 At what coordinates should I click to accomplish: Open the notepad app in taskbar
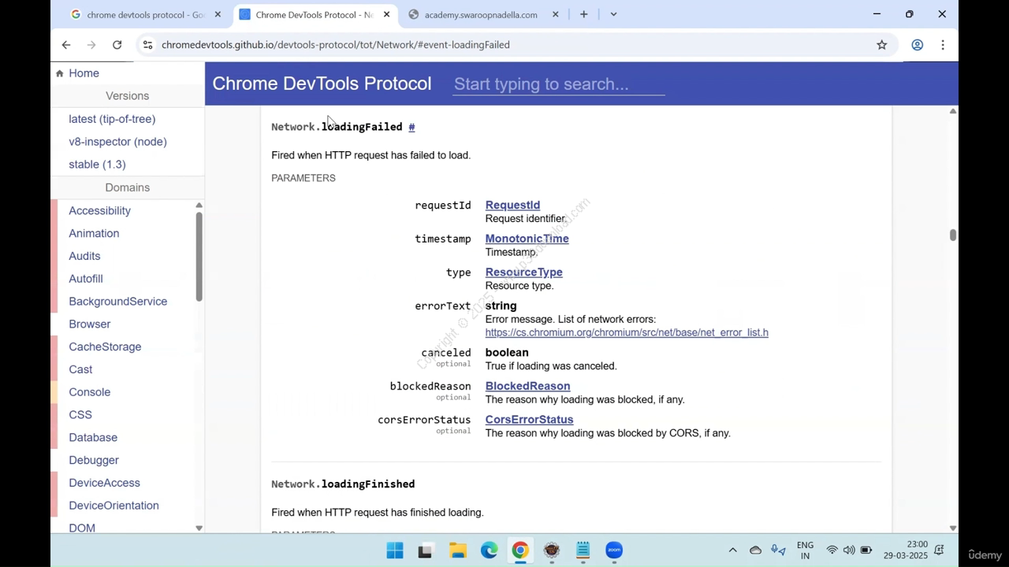[x=583, y=550]
